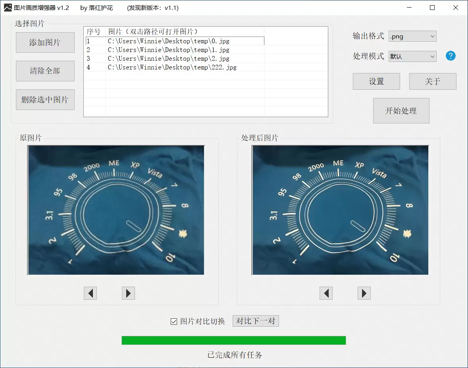Click the 删除选中图片 button
Screen dimensions: 468x368
(45, 100)
